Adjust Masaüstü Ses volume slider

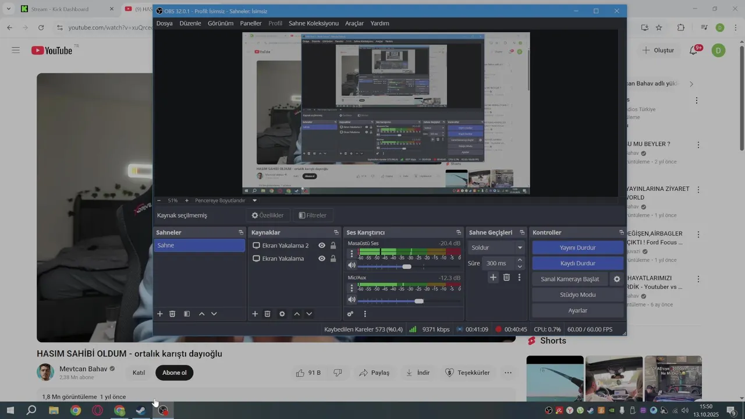407,267
